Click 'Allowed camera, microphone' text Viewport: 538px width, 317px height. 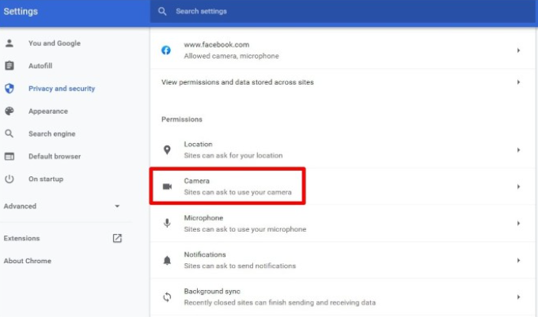231,56
